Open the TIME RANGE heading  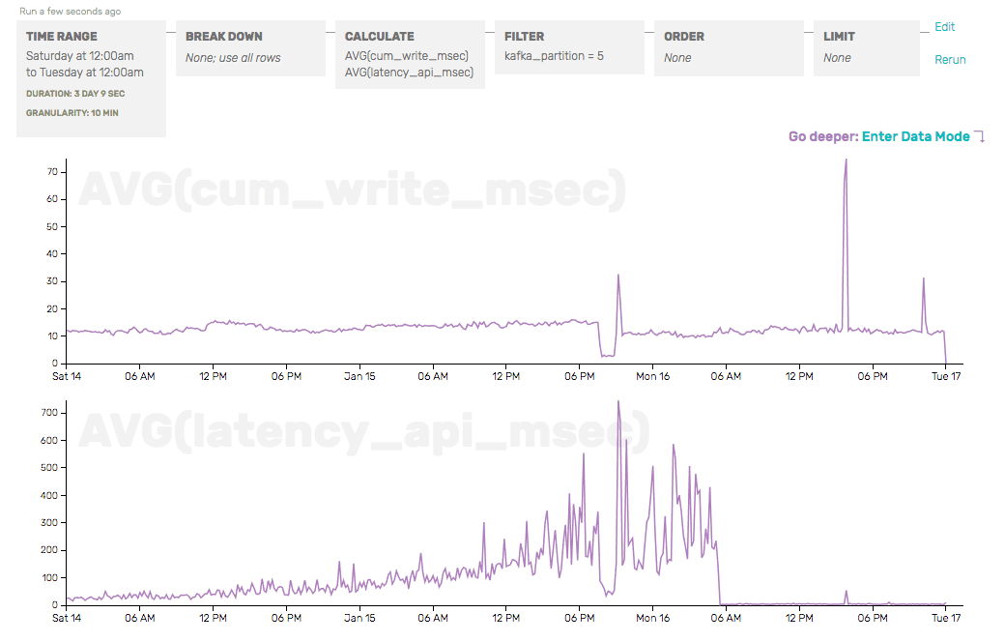(x=61, y=37)
